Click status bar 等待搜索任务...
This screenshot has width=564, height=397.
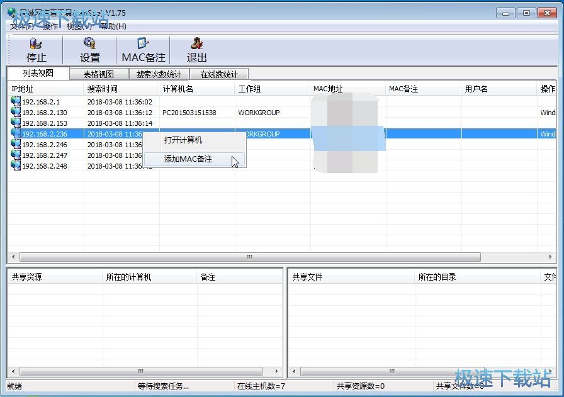(x=163, y=386)
